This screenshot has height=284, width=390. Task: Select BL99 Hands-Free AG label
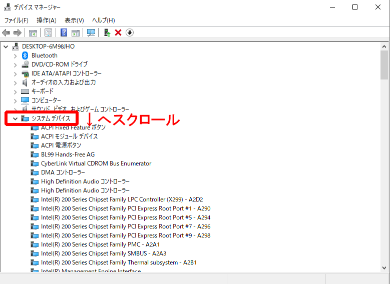click(x=68, y=154)
